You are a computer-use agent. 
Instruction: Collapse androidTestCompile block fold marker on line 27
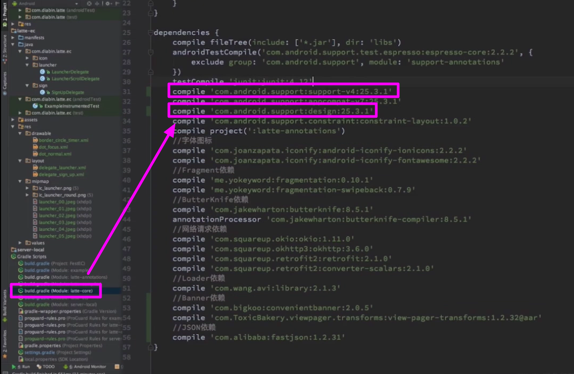tap(151, 52)
